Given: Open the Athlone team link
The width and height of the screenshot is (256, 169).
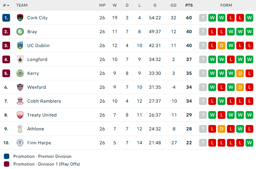Looking at the screenshot, I should tap(36, 129).
